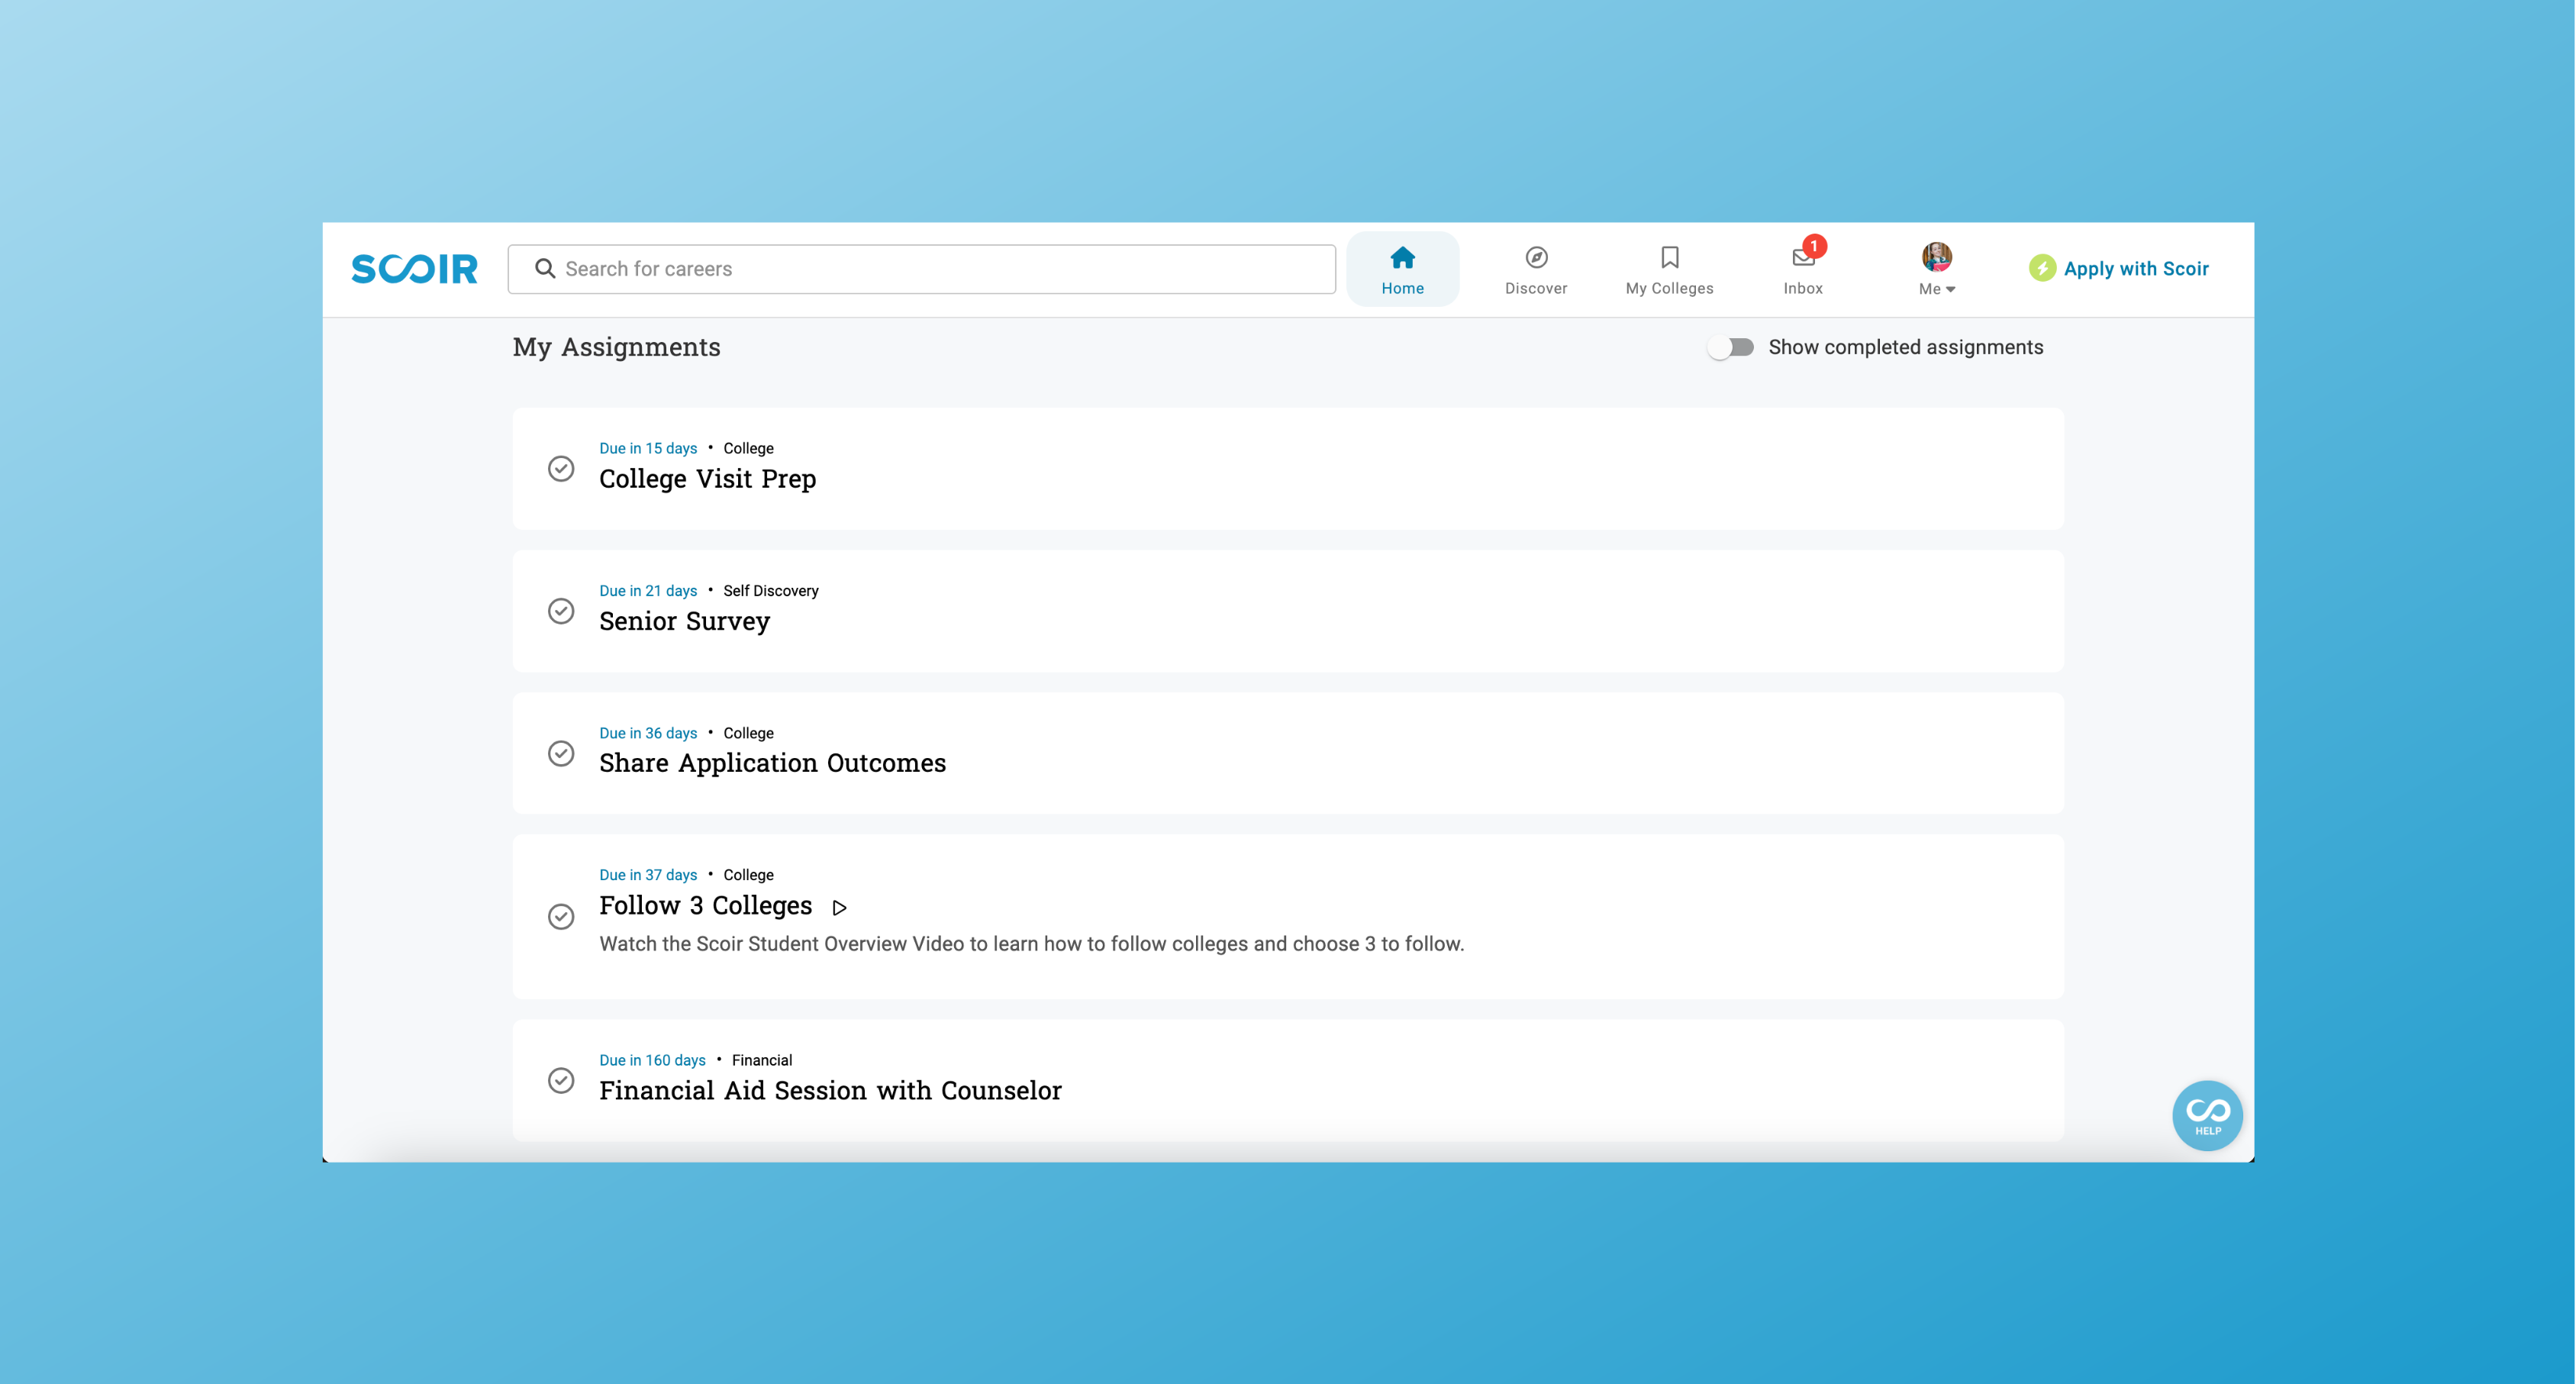Open My Colleges bookmark icon
This screenshot has height=1384, width=2576.
pyautogui.click(x=1669, y=258)
